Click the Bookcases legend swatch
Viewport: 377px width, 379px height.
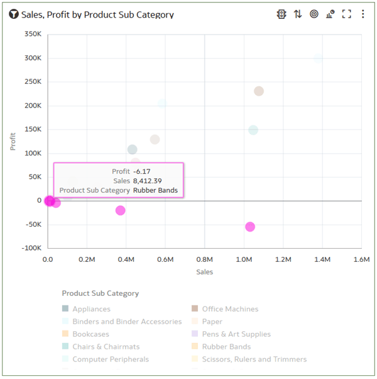click(x=65, y=334)
